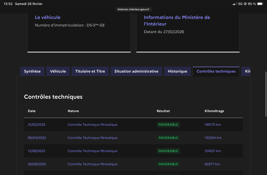Image resolution: width=267 pixels, height=175 pixels.
Task: Go to the Historique tab
Action: pos(178,71)
